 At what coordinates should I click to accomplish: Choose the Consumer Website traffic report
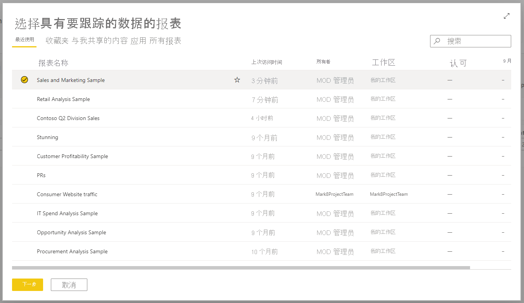(67, 194)
